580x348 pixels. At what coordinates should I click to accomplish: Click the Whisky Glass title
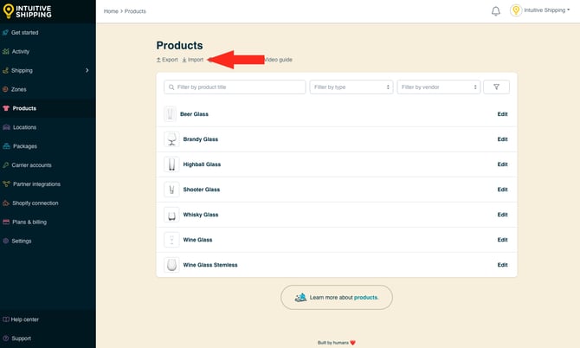pyautogui.click(x=201, y=215)
